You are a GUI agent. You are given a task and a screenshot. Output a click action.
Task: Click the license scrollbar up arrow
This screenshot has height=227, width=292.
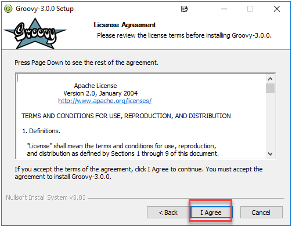click(271, 79)
